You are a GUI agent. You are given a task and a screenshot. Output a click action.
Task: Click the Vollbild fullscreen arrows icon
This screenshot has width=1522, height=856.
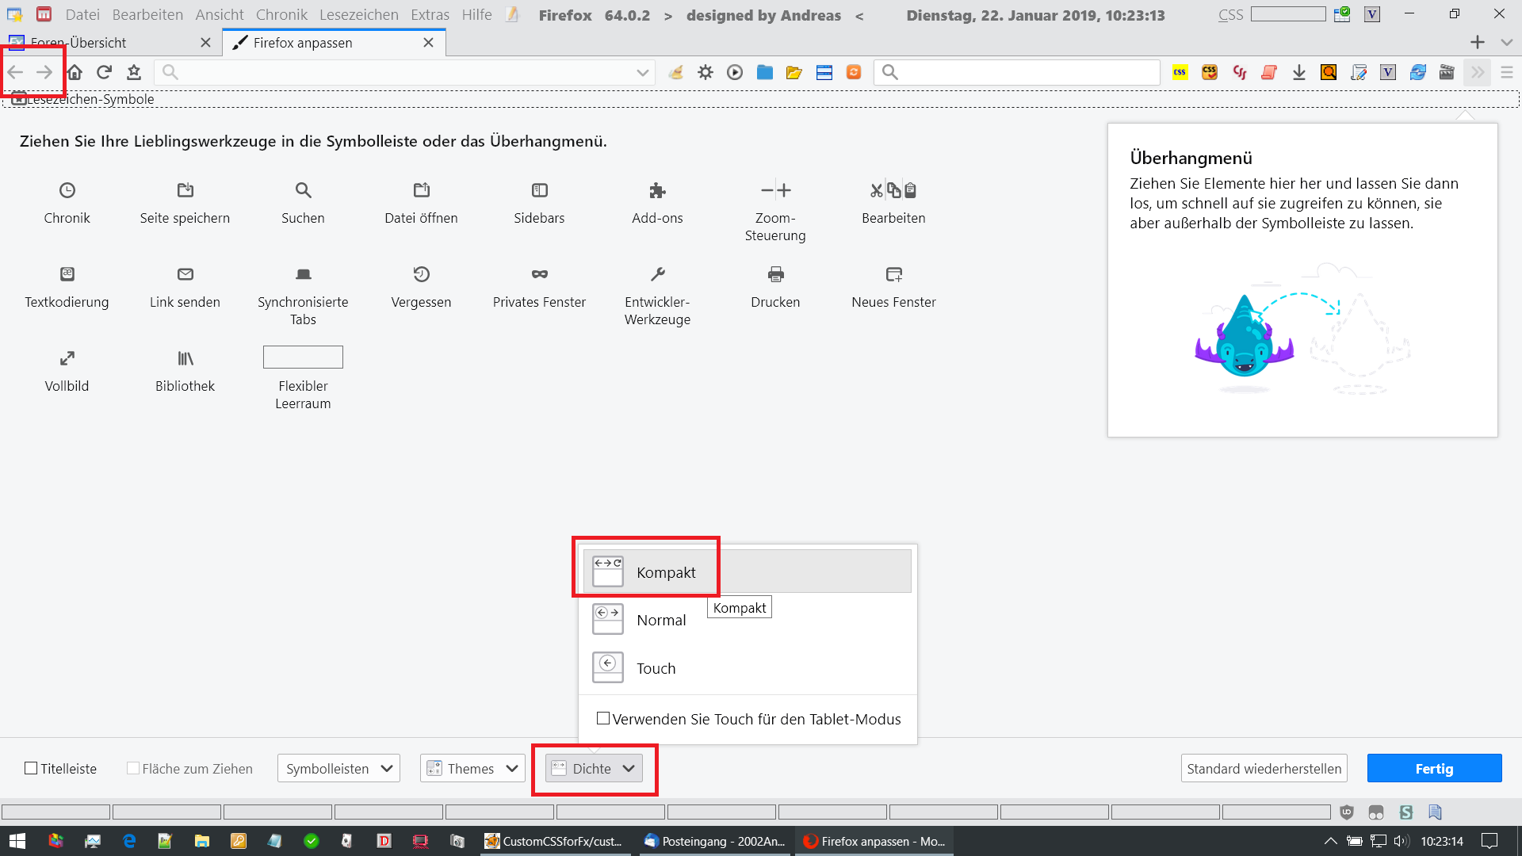pos(67,358)
